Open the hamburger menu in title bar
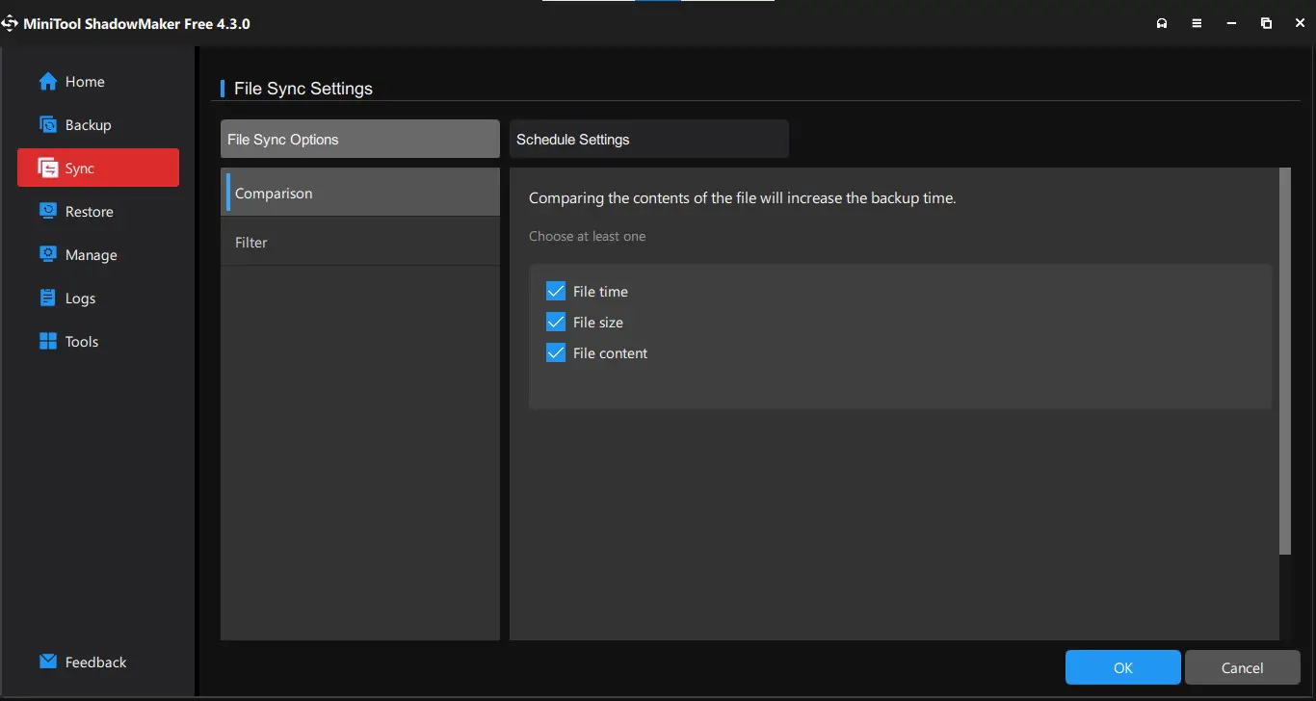The width and height of the screenshot is (1316, 701). [1197, 23]
